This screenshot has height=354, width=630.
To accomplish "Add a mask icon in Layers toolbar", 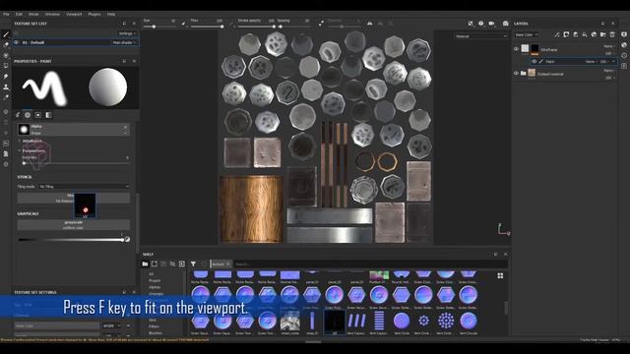I will (x=566, y=35).
